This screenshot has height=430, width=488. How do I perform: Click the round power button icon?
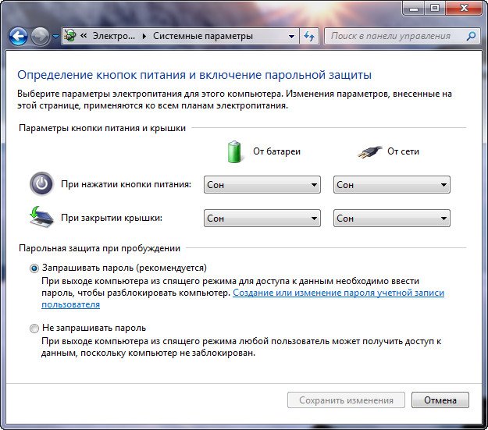pos(41,183)
